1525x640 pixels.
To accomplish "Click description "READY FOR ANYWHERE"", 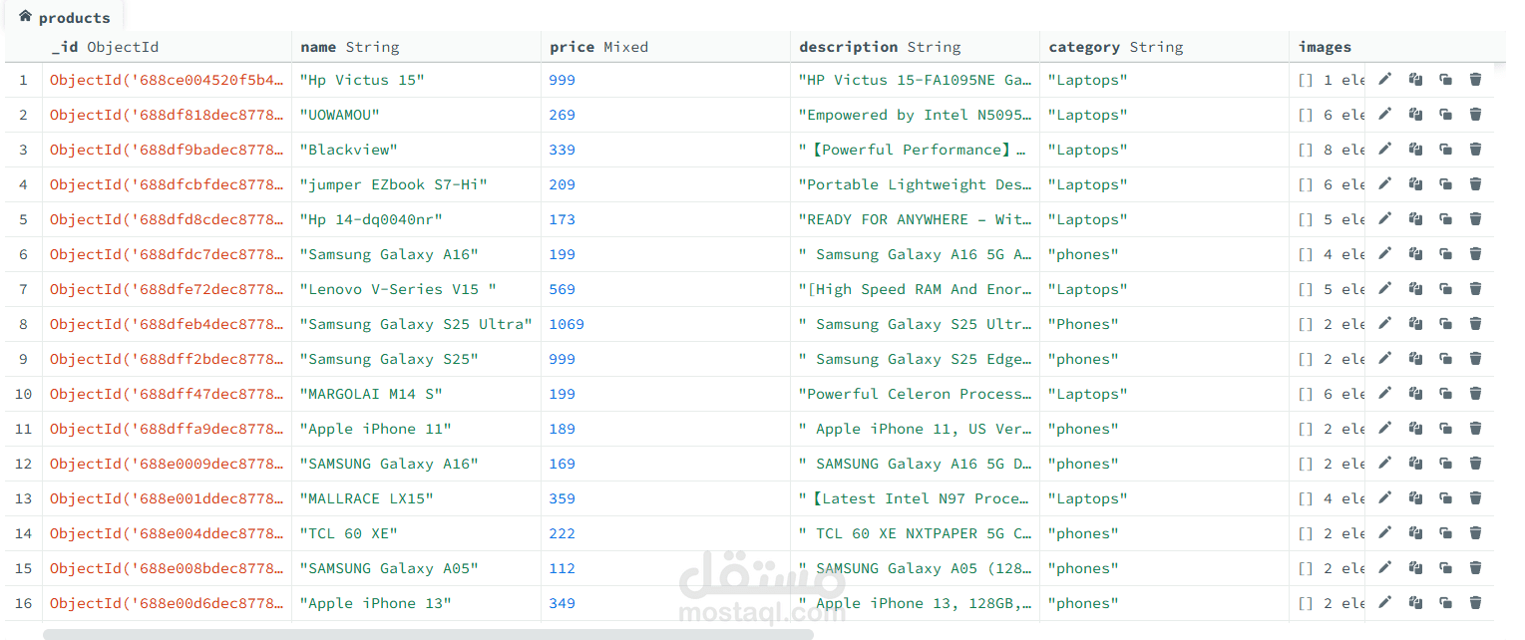I will pyautogui.click(x=915, y=219).
